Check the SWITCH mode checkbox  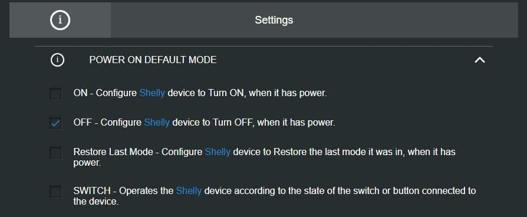click(x=55, y=192)
